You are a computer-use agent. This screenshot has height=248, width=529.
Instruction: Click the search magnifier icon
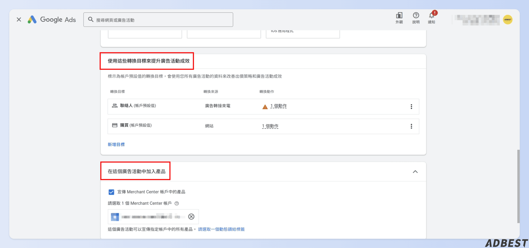(x=91, y=20)
